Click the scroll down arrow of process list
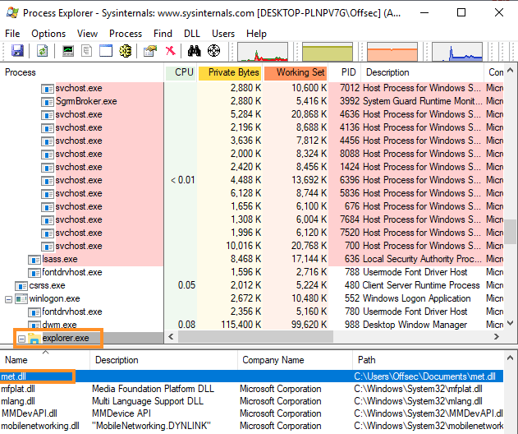 point(510,323)
